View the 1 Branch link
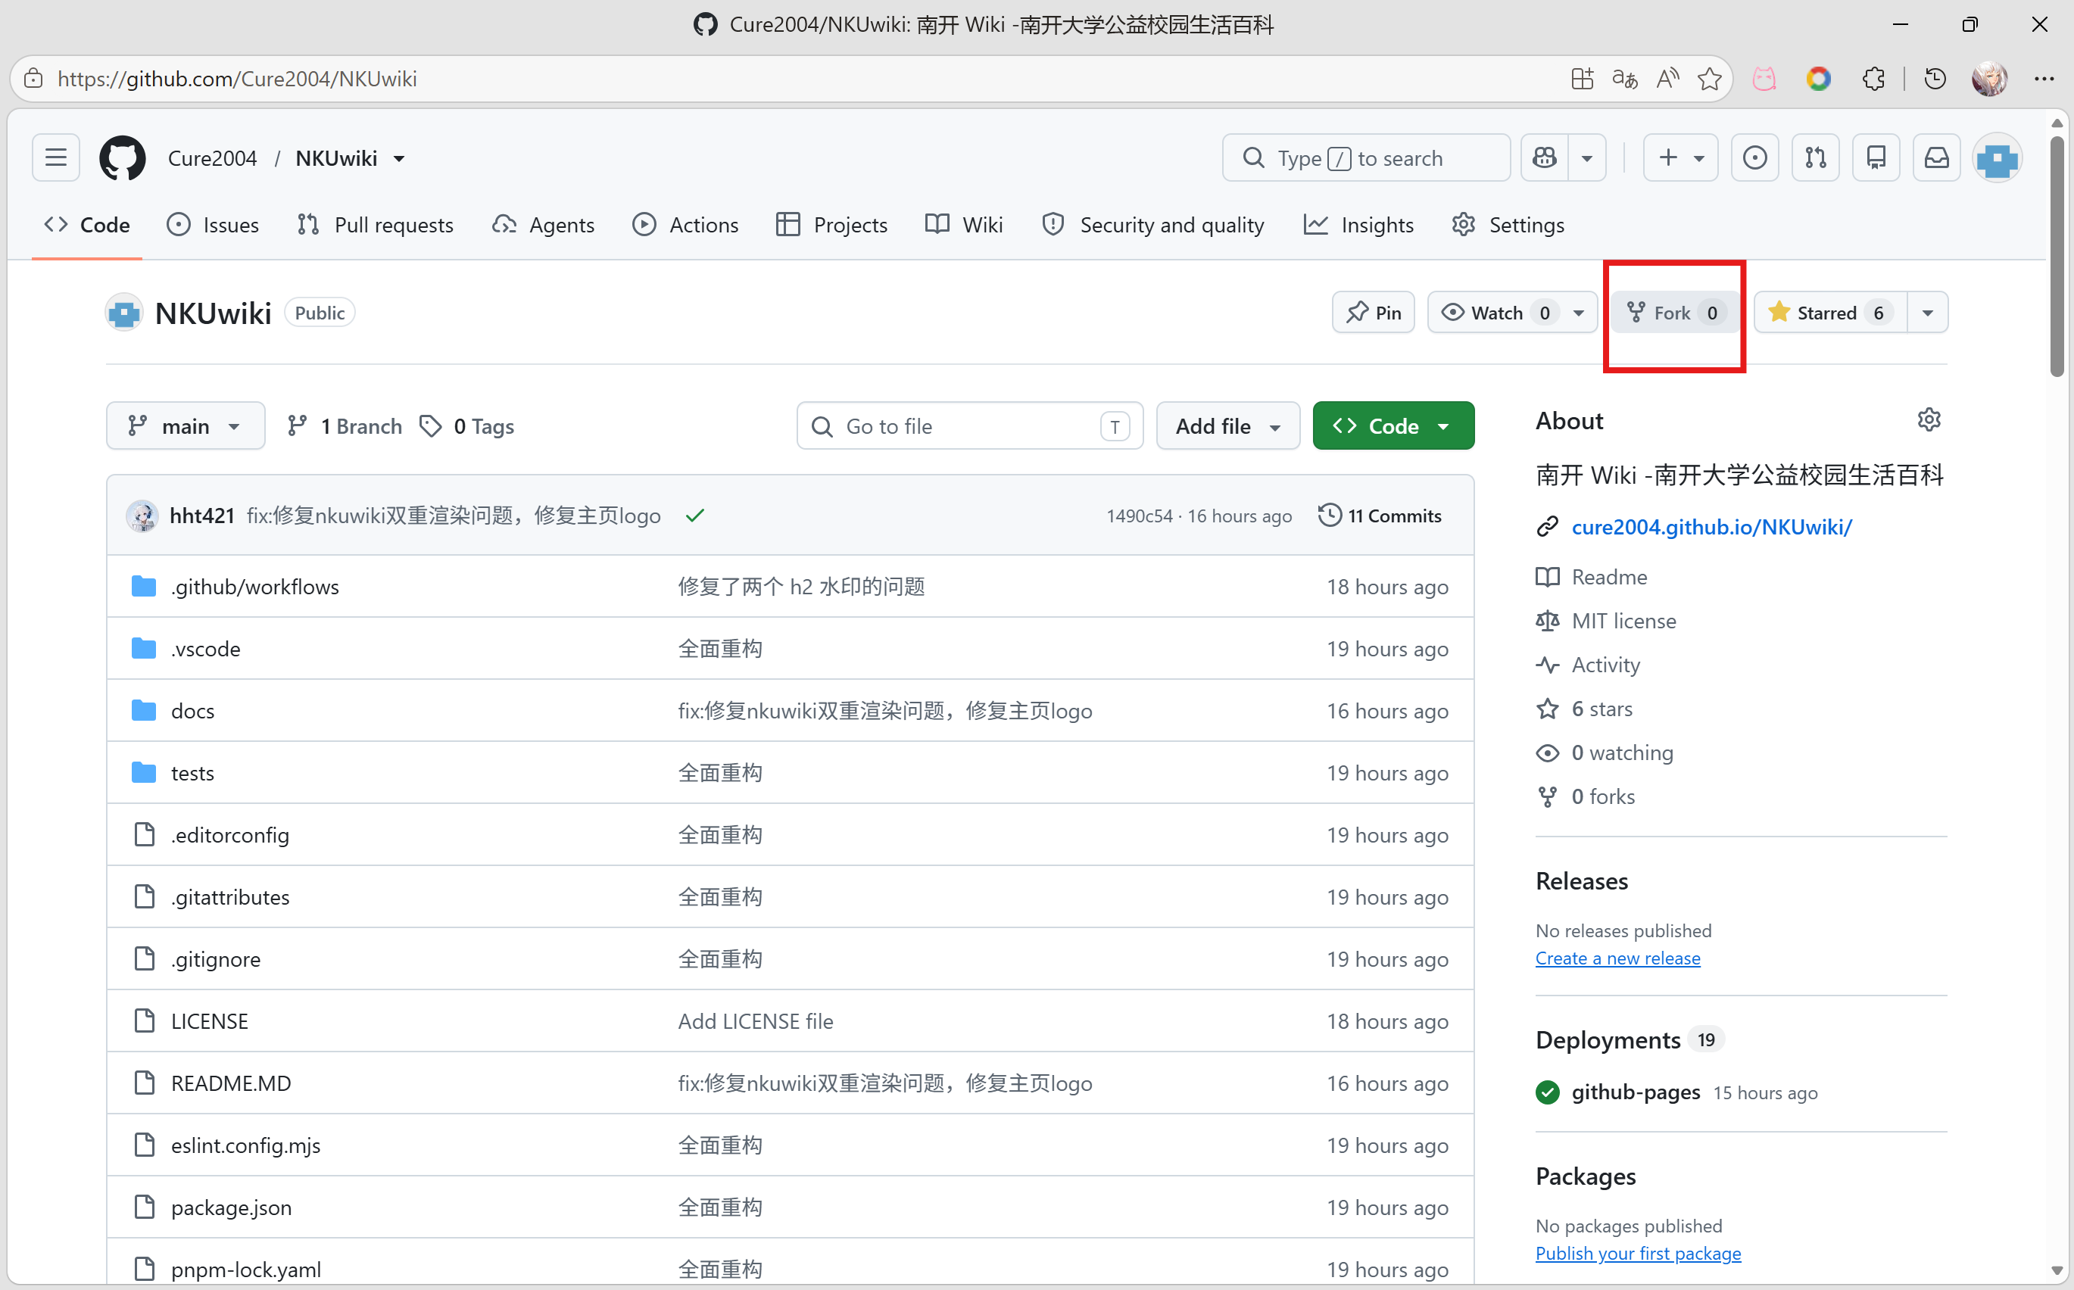Viewport: 2074px width, 1290px height. click(345, 425)
